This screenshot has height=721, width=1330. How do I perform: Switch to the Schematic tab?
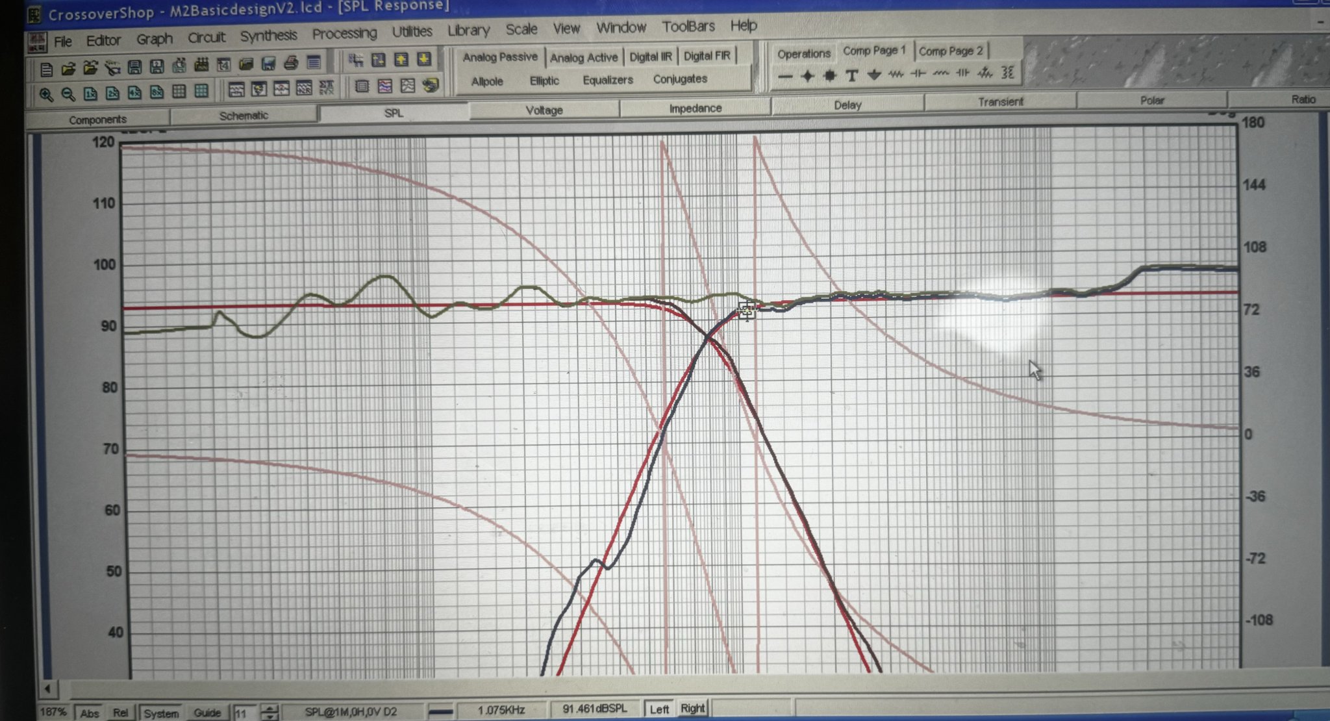pos(244,116)
